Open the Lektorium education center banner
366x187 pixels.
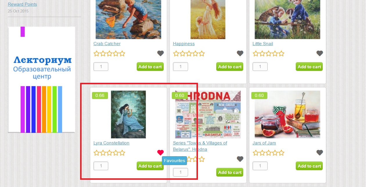tap(42, 80)
